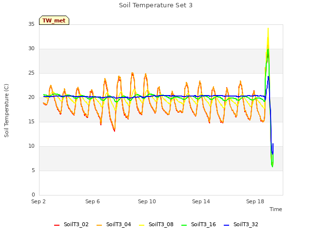Viewport: 312px width, 234px height.
Task: Click the Sep 6 x-axis label
Action: point(93,201)
